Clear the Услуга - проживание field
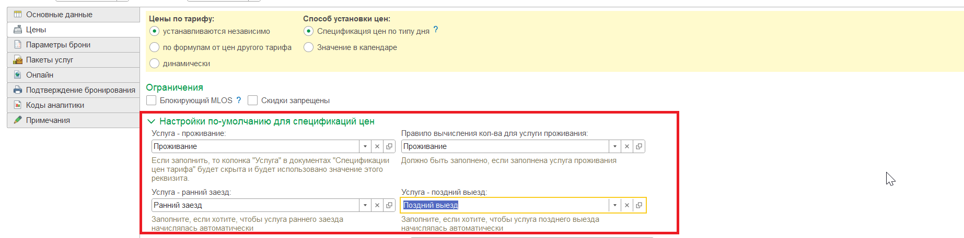The width and height of the screenshot is (964, 238). pos(377,146)
